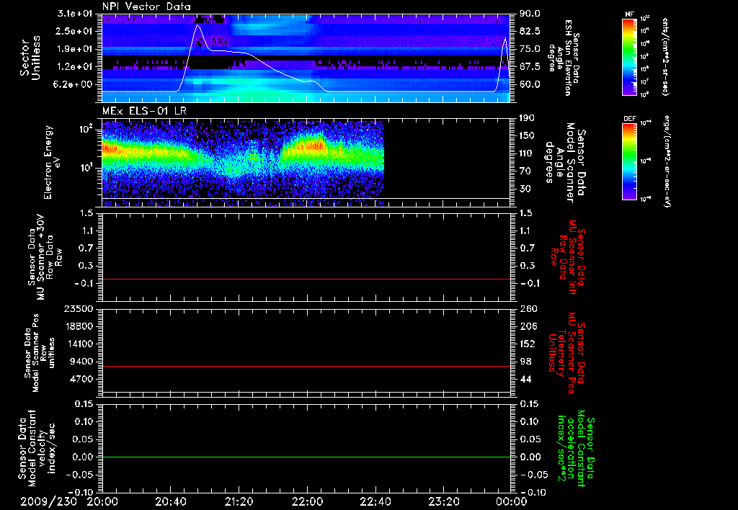
Task: Click the green constant velocity line
Action: click(x=306, y=457)
